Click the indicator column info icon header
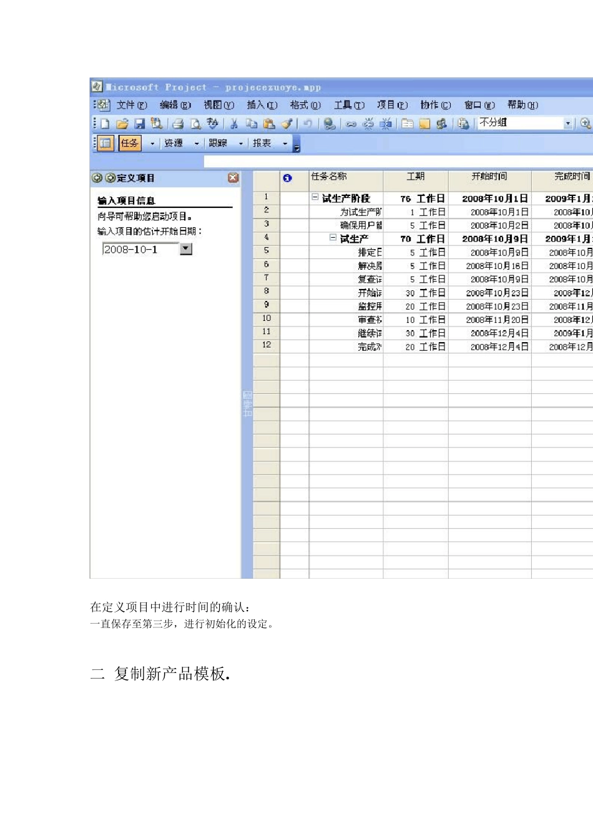Viewport: 593px width, 839px height. click(x=287, y=178)
